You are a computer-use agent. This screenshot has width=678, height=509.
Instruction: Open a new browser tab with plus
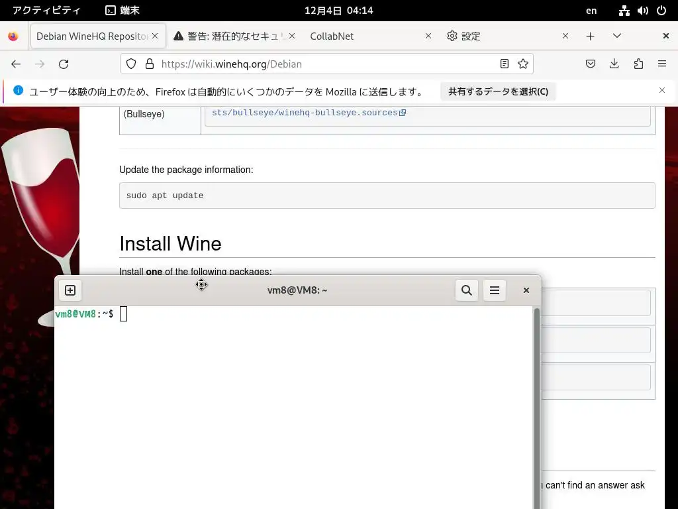590,36
